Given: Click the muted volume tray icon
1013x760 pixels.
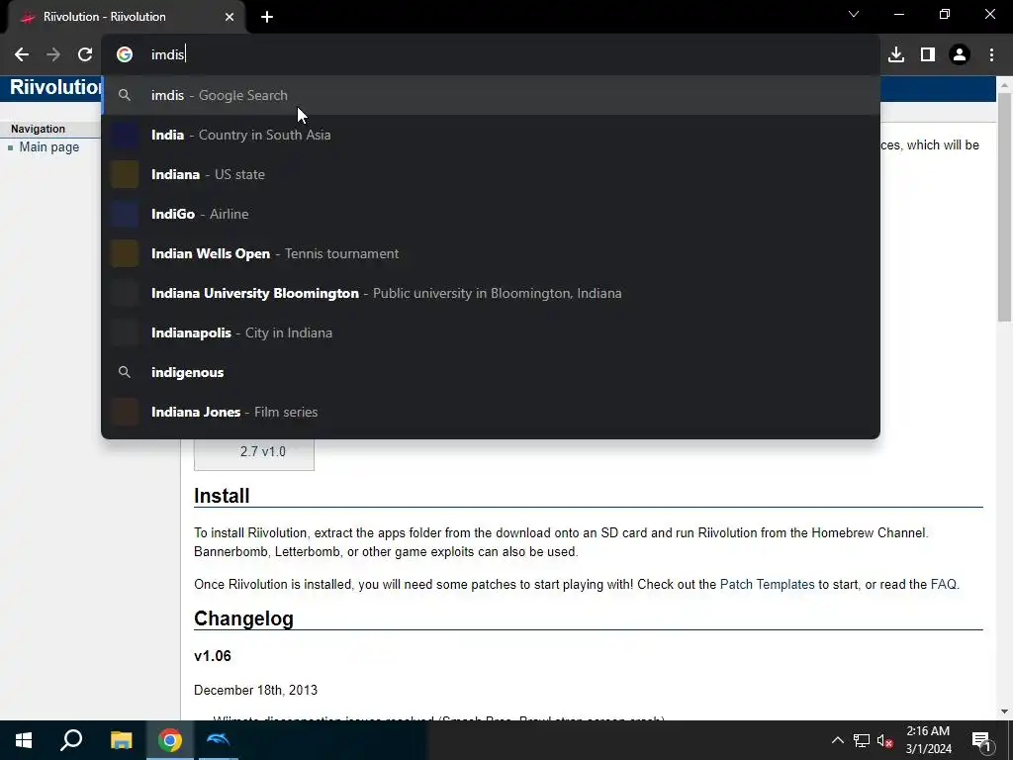Looking at the screenshot, I should click(885, 740).
